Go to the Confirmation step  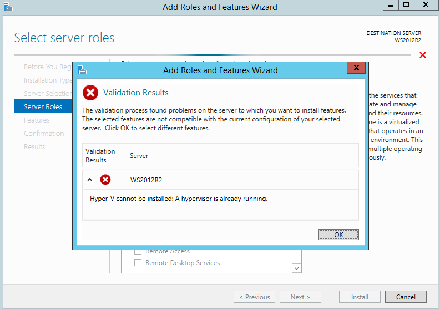44,133
